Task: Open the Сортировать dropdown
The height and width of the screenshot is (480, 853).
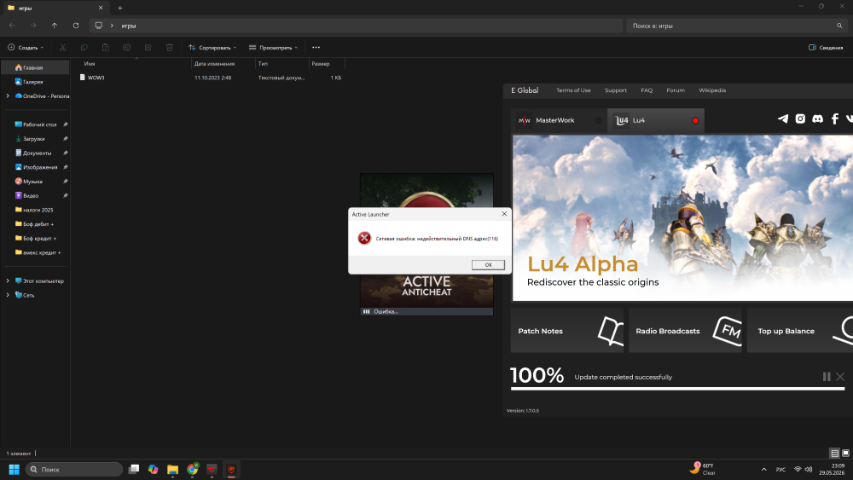Action: click(x=212, y=47)
